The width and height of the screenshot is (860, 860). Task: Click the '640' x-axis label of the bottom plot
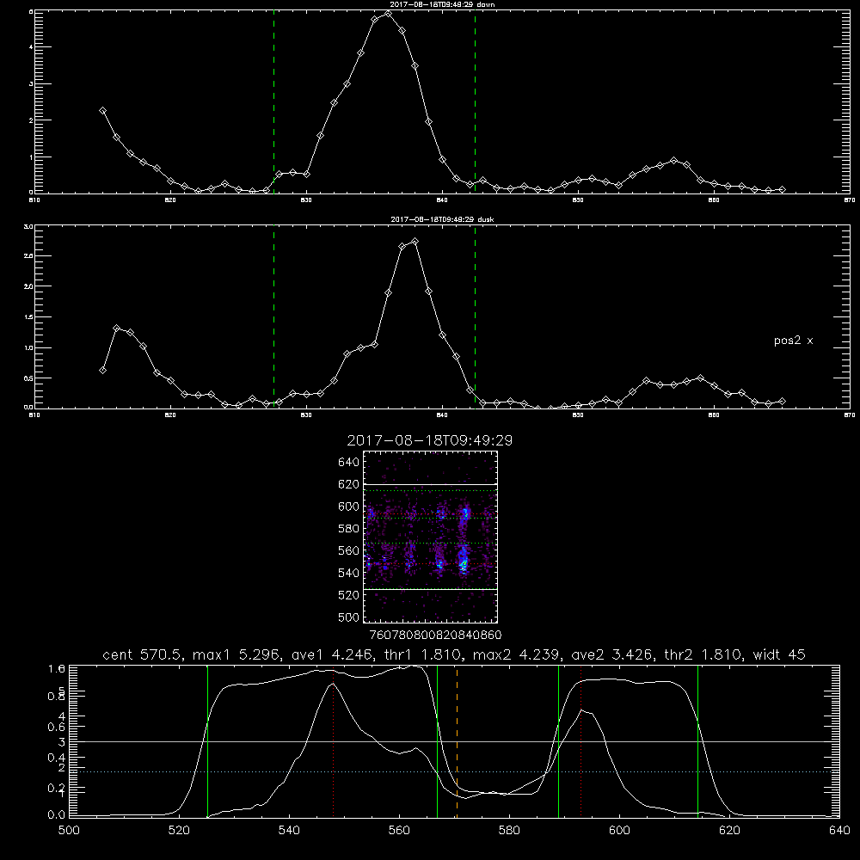[839, 831]
